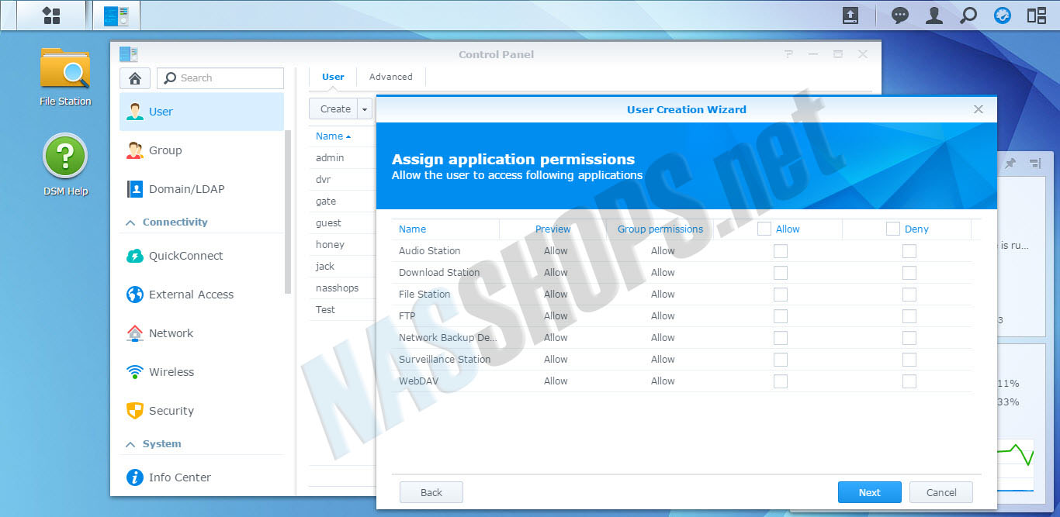This screenshot has width=1060, height=517.
Task: Open User settings in the sidebar
Action: [x=202, y=112]
